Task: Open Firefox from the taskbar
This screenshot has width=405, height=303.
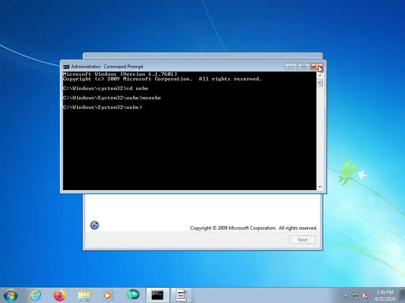Action: (60, 295)
